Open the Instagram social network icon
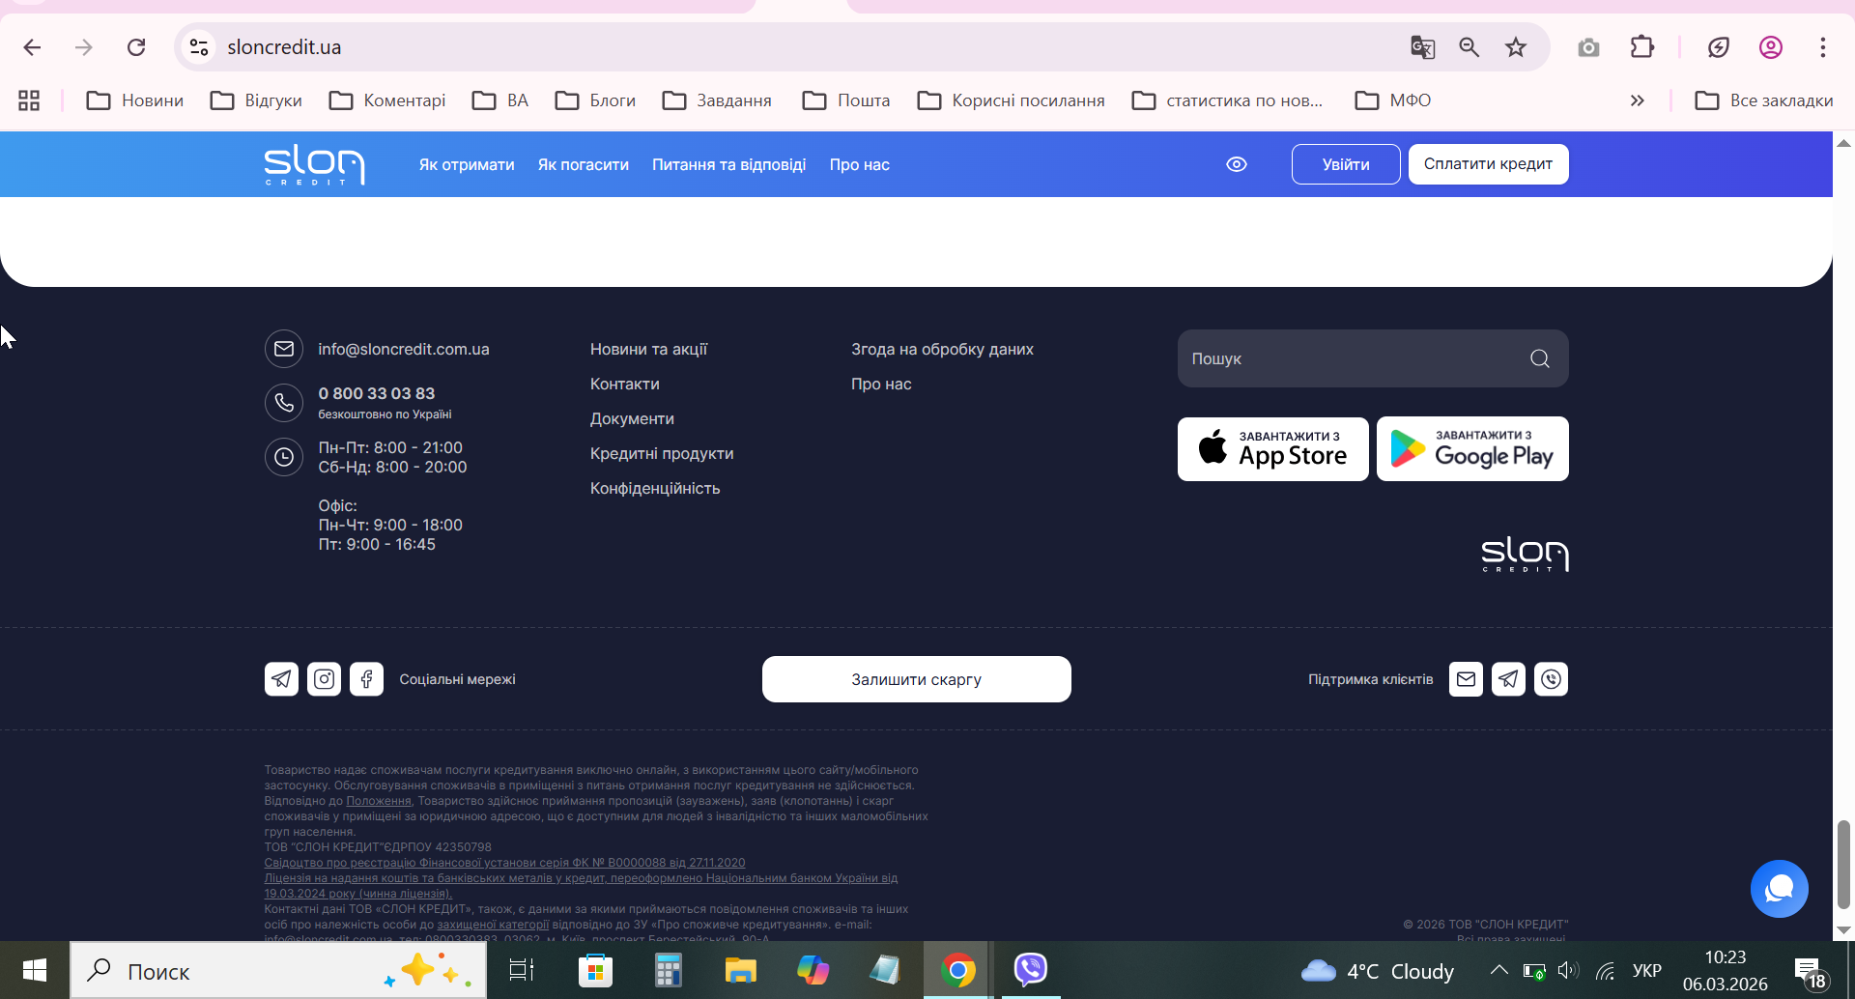 coord(324,679)
